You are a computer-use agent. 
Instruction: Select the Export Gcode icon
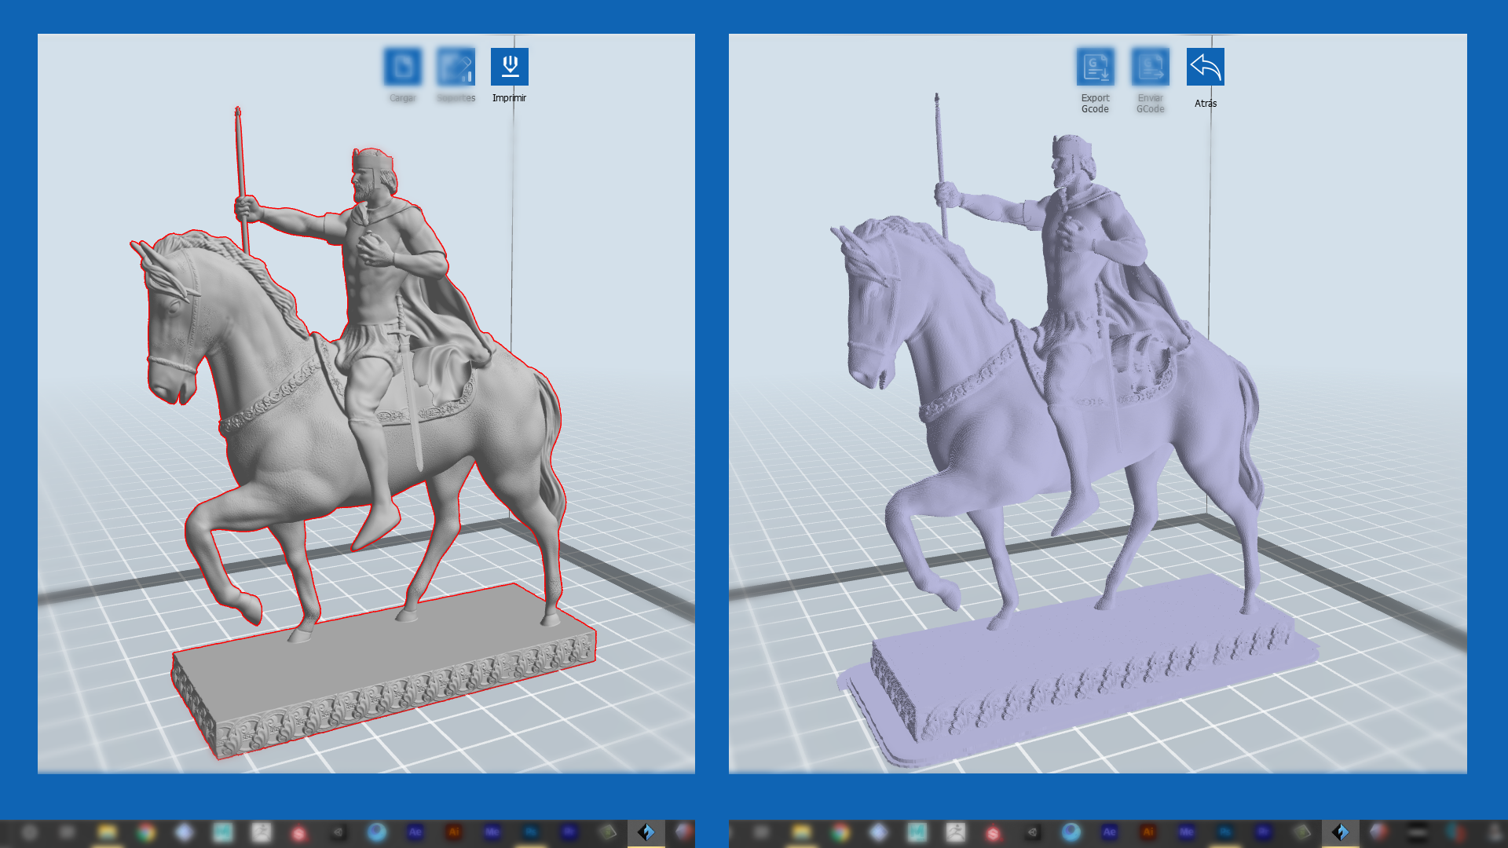[1096, 66]
